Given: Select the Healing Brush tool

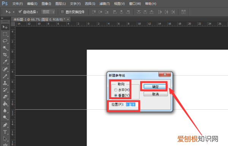Looking at the screenshot, I should click(5, 69).
